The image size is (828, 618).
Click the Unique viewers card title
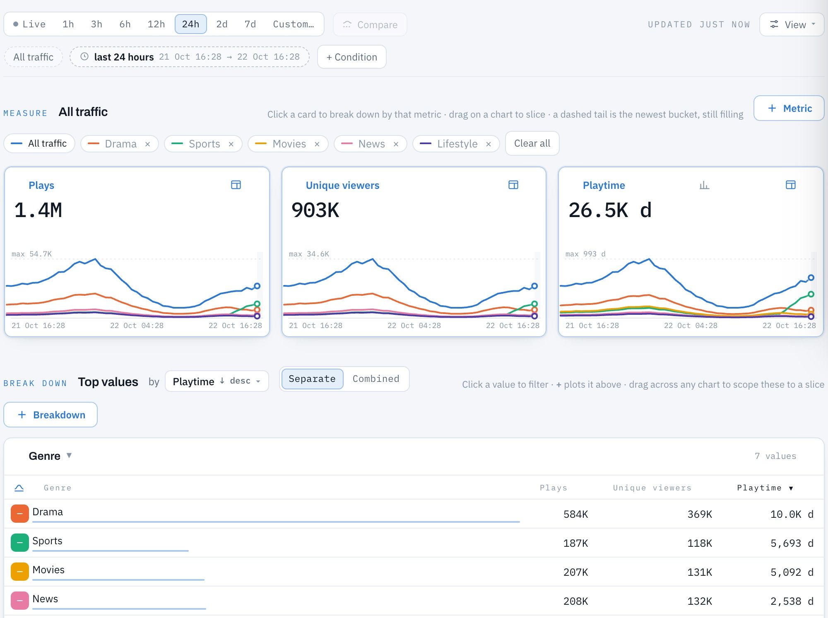(342, 185)
